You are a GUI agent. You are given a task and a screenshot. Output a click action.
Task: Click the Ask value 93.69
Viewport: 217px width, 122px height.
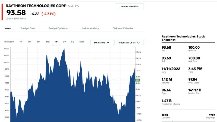pyautogui.click(x=166, y=58)
